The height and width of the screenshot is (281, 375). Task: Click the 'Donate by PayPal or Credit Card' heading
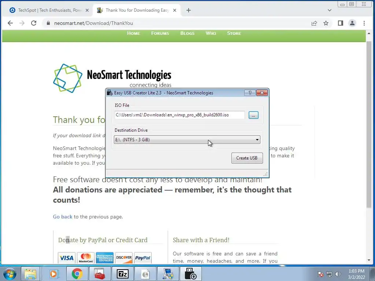point(103,240)
